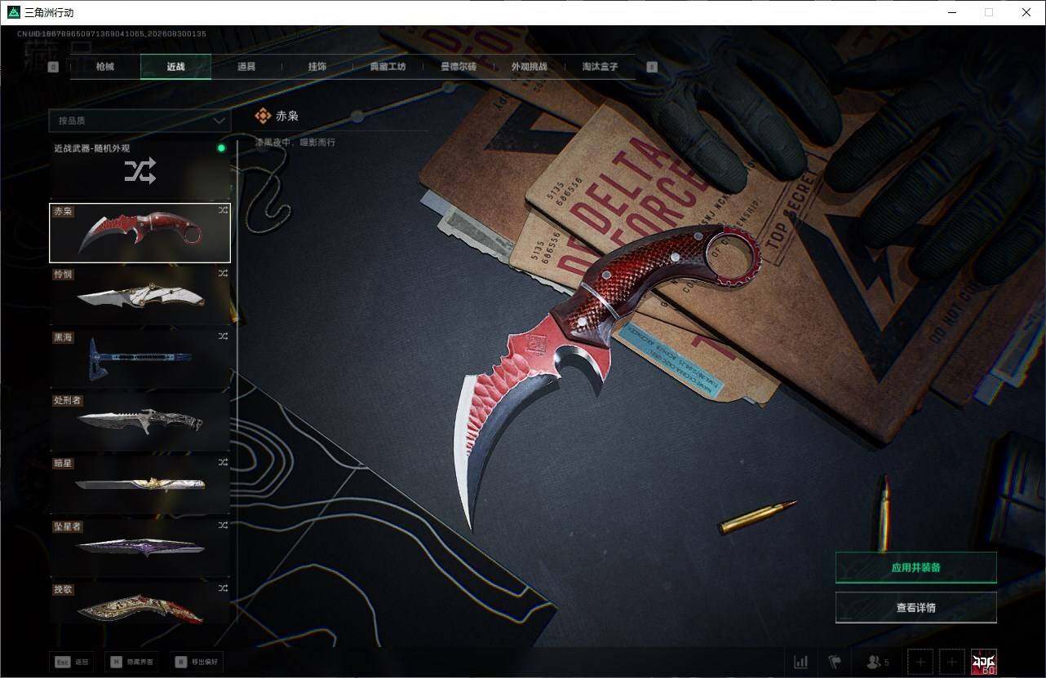Select the 赤枭 karambit thumbnail
The height and width of the screenshot is (678, 1046).
click(140, 233)
